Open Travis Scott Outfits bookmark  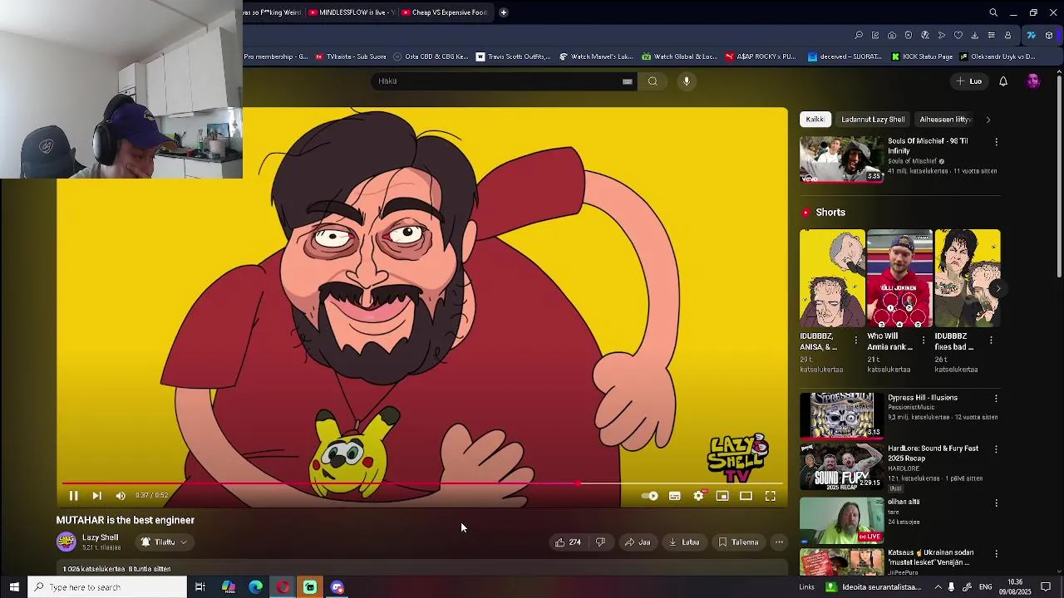(x=513, y=56)
